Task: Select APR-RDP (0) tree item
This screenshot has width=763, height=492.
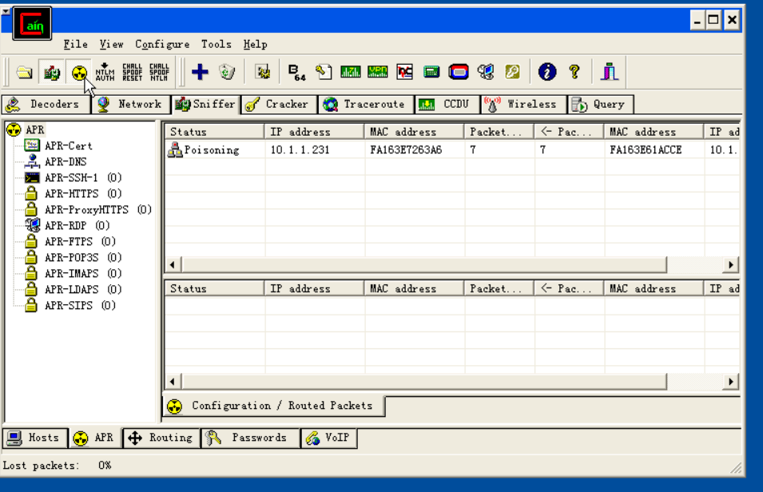Action: pos(77,226)
